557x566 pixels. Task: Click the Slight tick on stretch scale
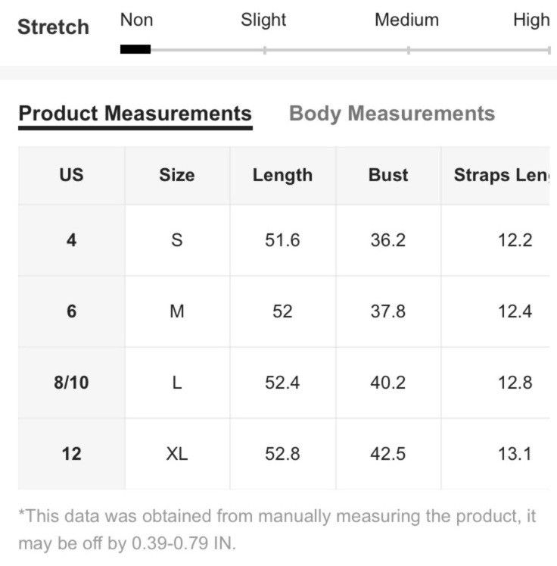[x=265, y=50]
